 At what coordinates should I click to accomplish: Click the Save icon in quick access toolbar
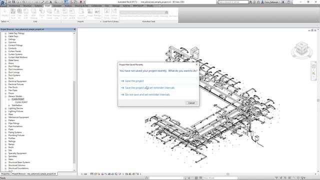[14, 2]
